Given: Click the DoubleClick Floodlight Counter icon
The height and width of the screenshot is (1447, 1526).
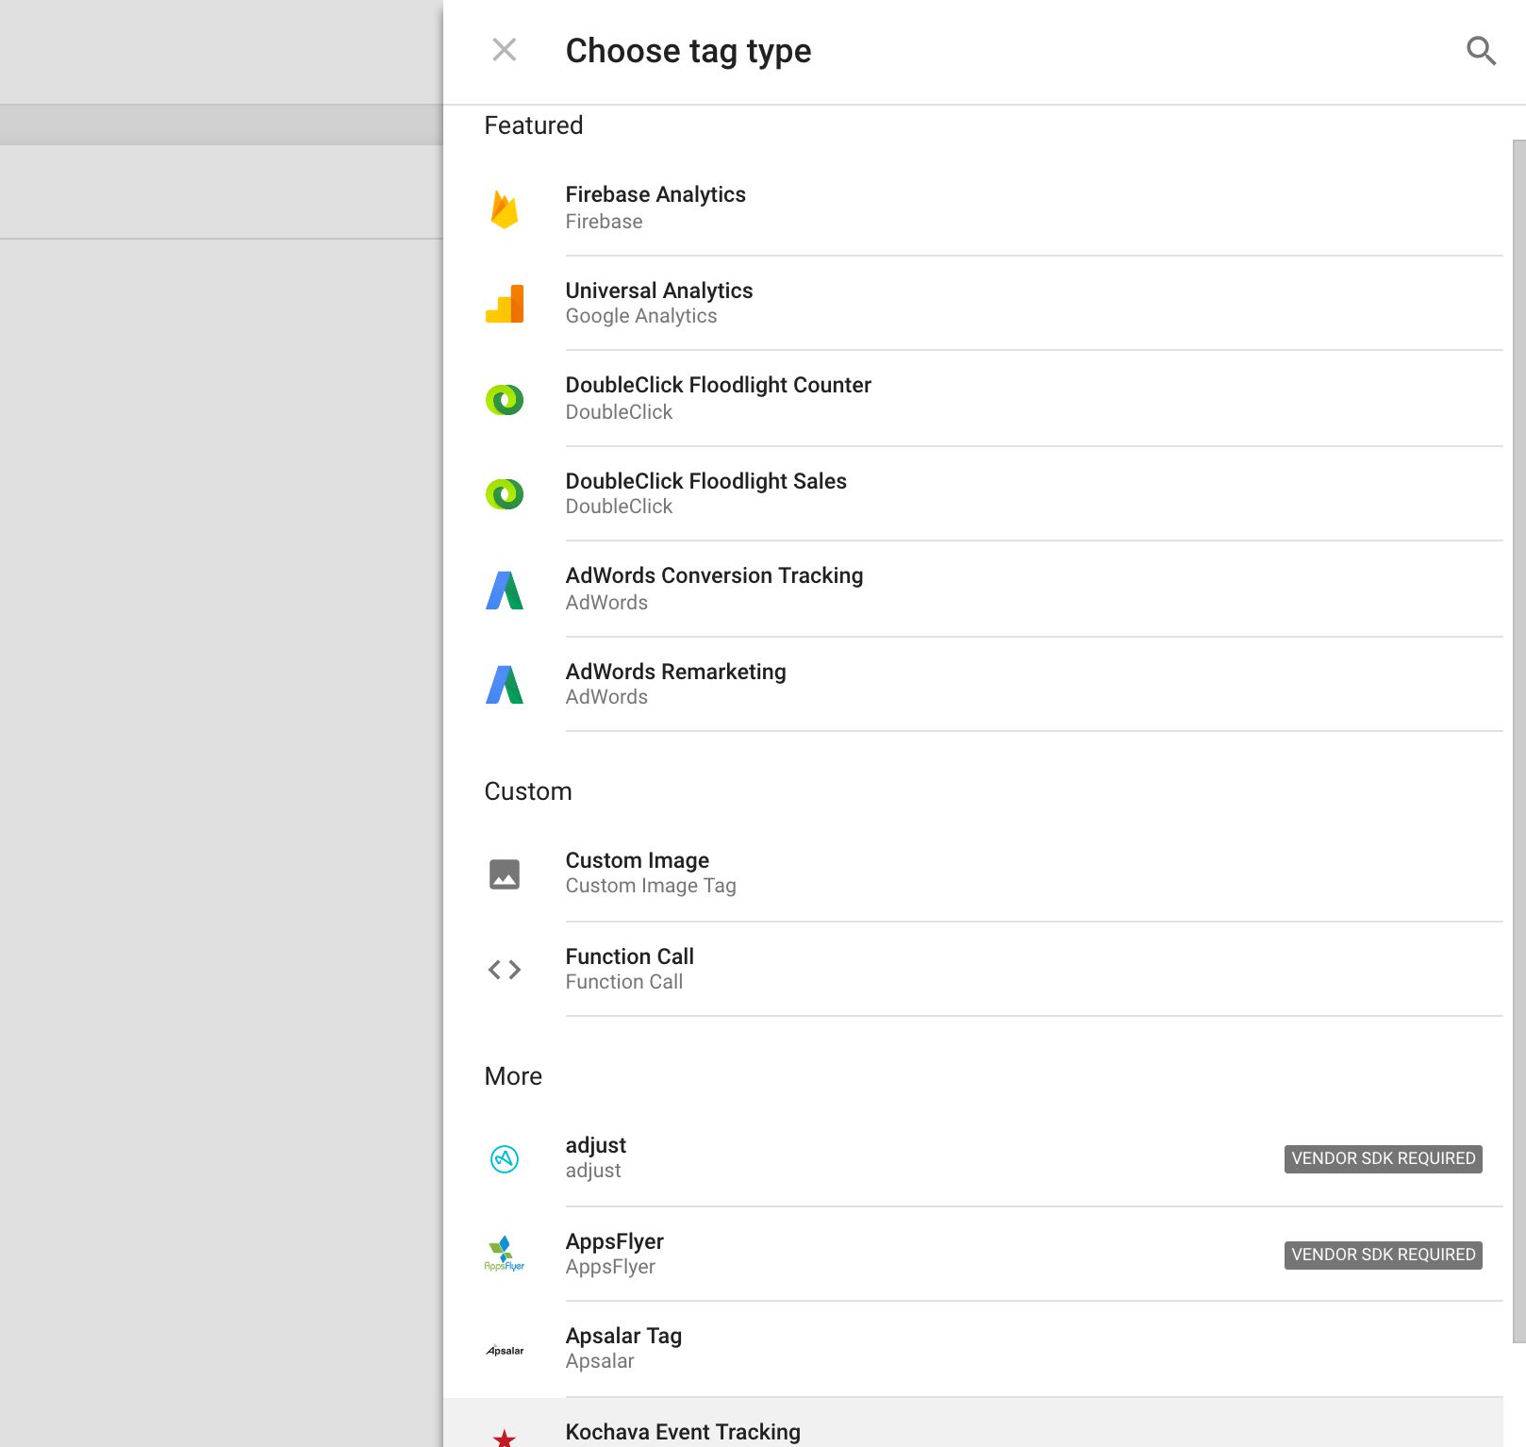Looking at the screenshot, I should click(x=505, y=400).
